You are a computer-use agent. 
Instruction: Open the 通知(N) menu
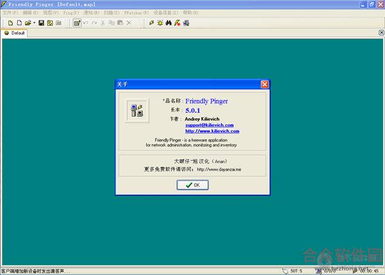(x=91, y=13)
